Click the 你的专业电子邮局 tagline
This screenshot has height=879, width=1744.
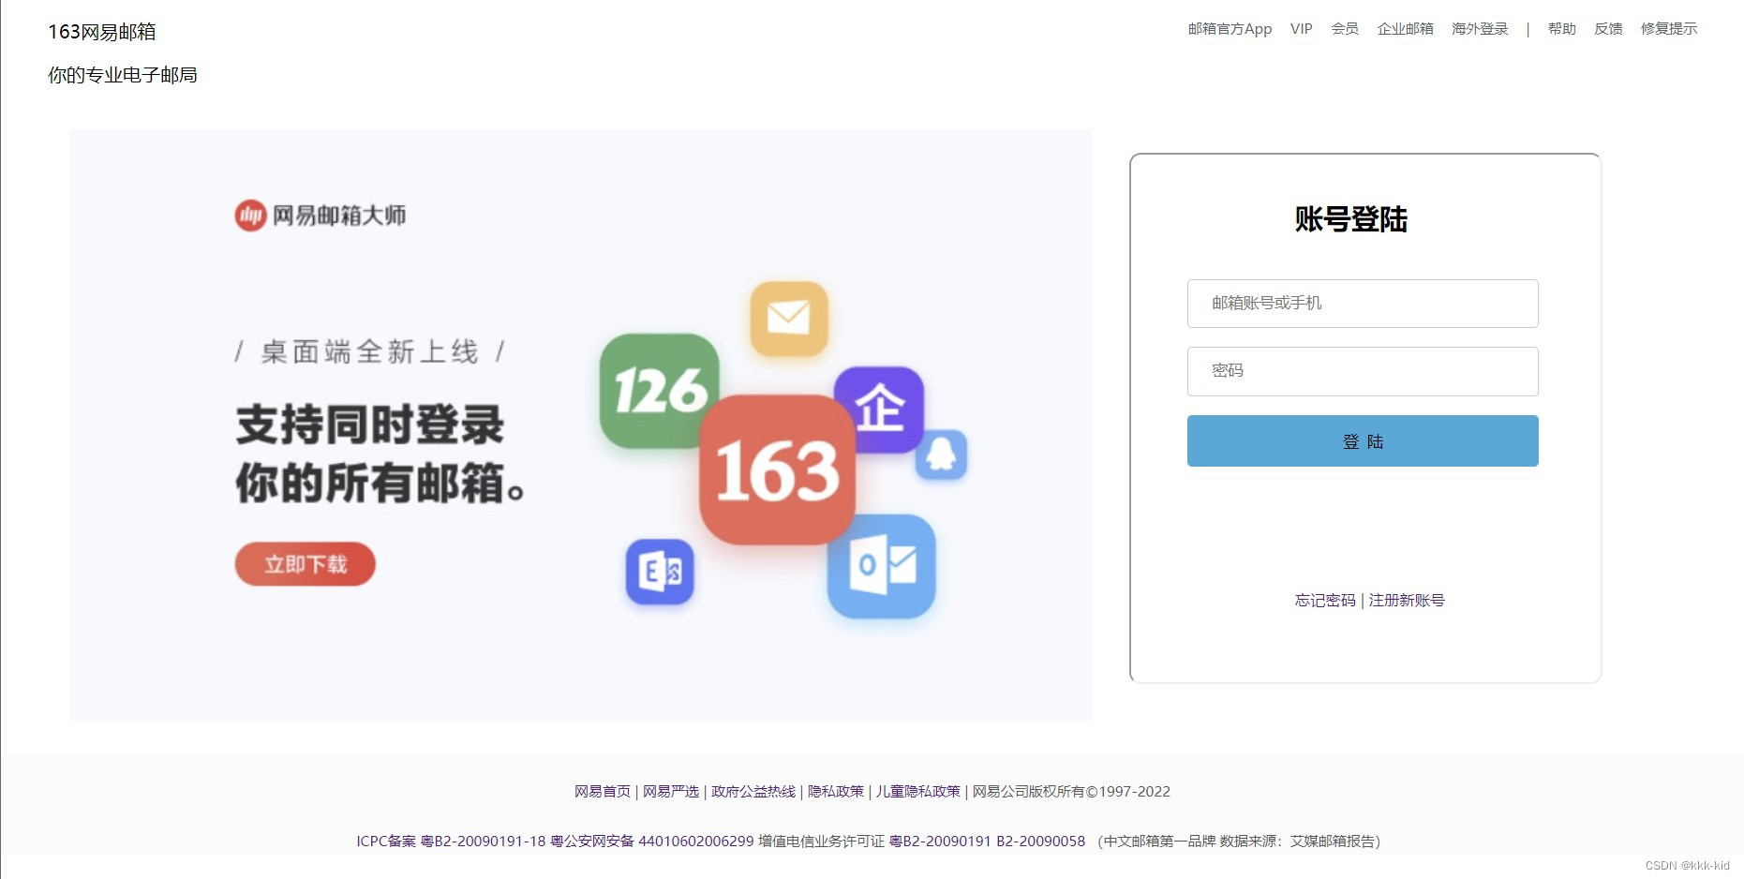[x=123, y=75]
